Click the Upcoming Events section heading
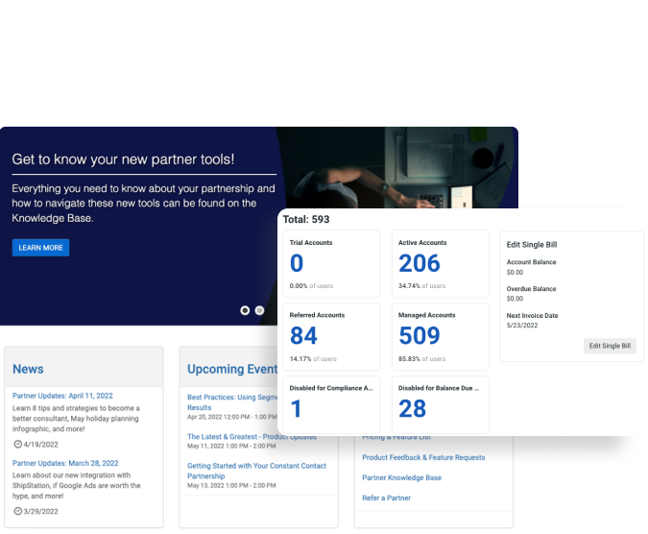 (x=232, y=369)
